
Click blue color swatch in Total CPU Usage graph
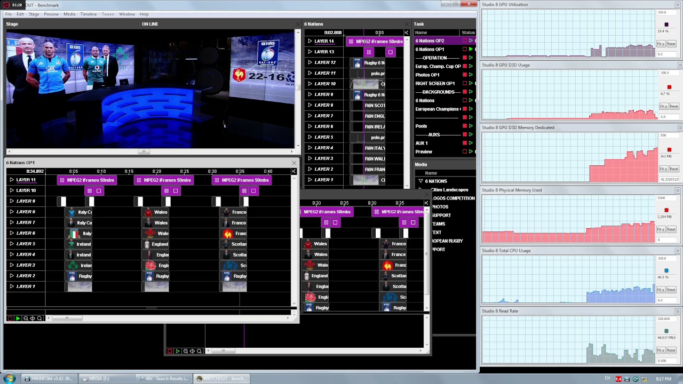[x=666, y=270]
